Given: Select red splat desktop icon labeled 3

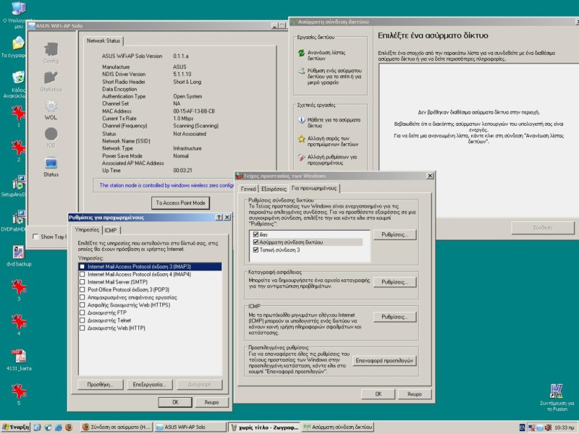Looking at the screenshot, I should pos(19,286).
